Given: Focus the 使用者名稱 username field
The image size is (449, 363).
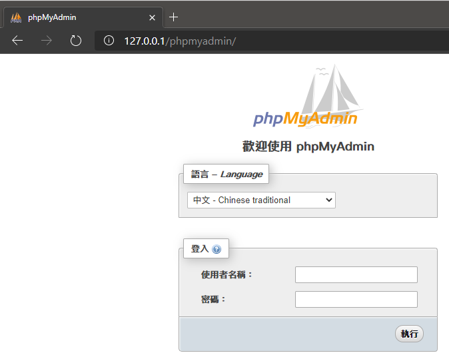Looking at the screenshot, I should (356, 274).
